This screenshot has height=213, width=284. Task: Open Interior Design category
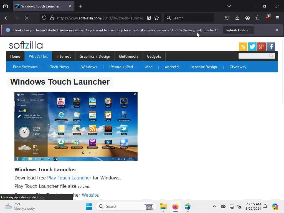click(x=204, y=67)
